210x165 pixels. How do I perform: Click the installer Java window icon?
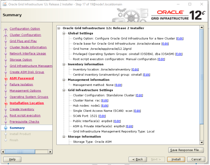(5, 4)
